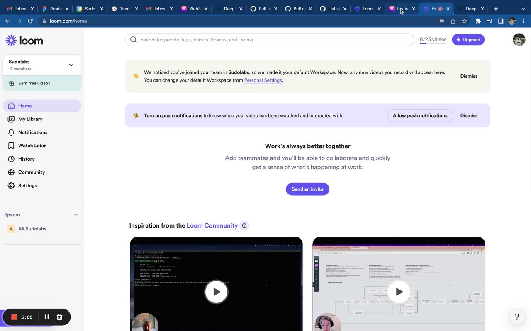Open the All Sudolabs space
Viewport: 531px width, 331px height.
pyautogui.click(x=42, y=229)
